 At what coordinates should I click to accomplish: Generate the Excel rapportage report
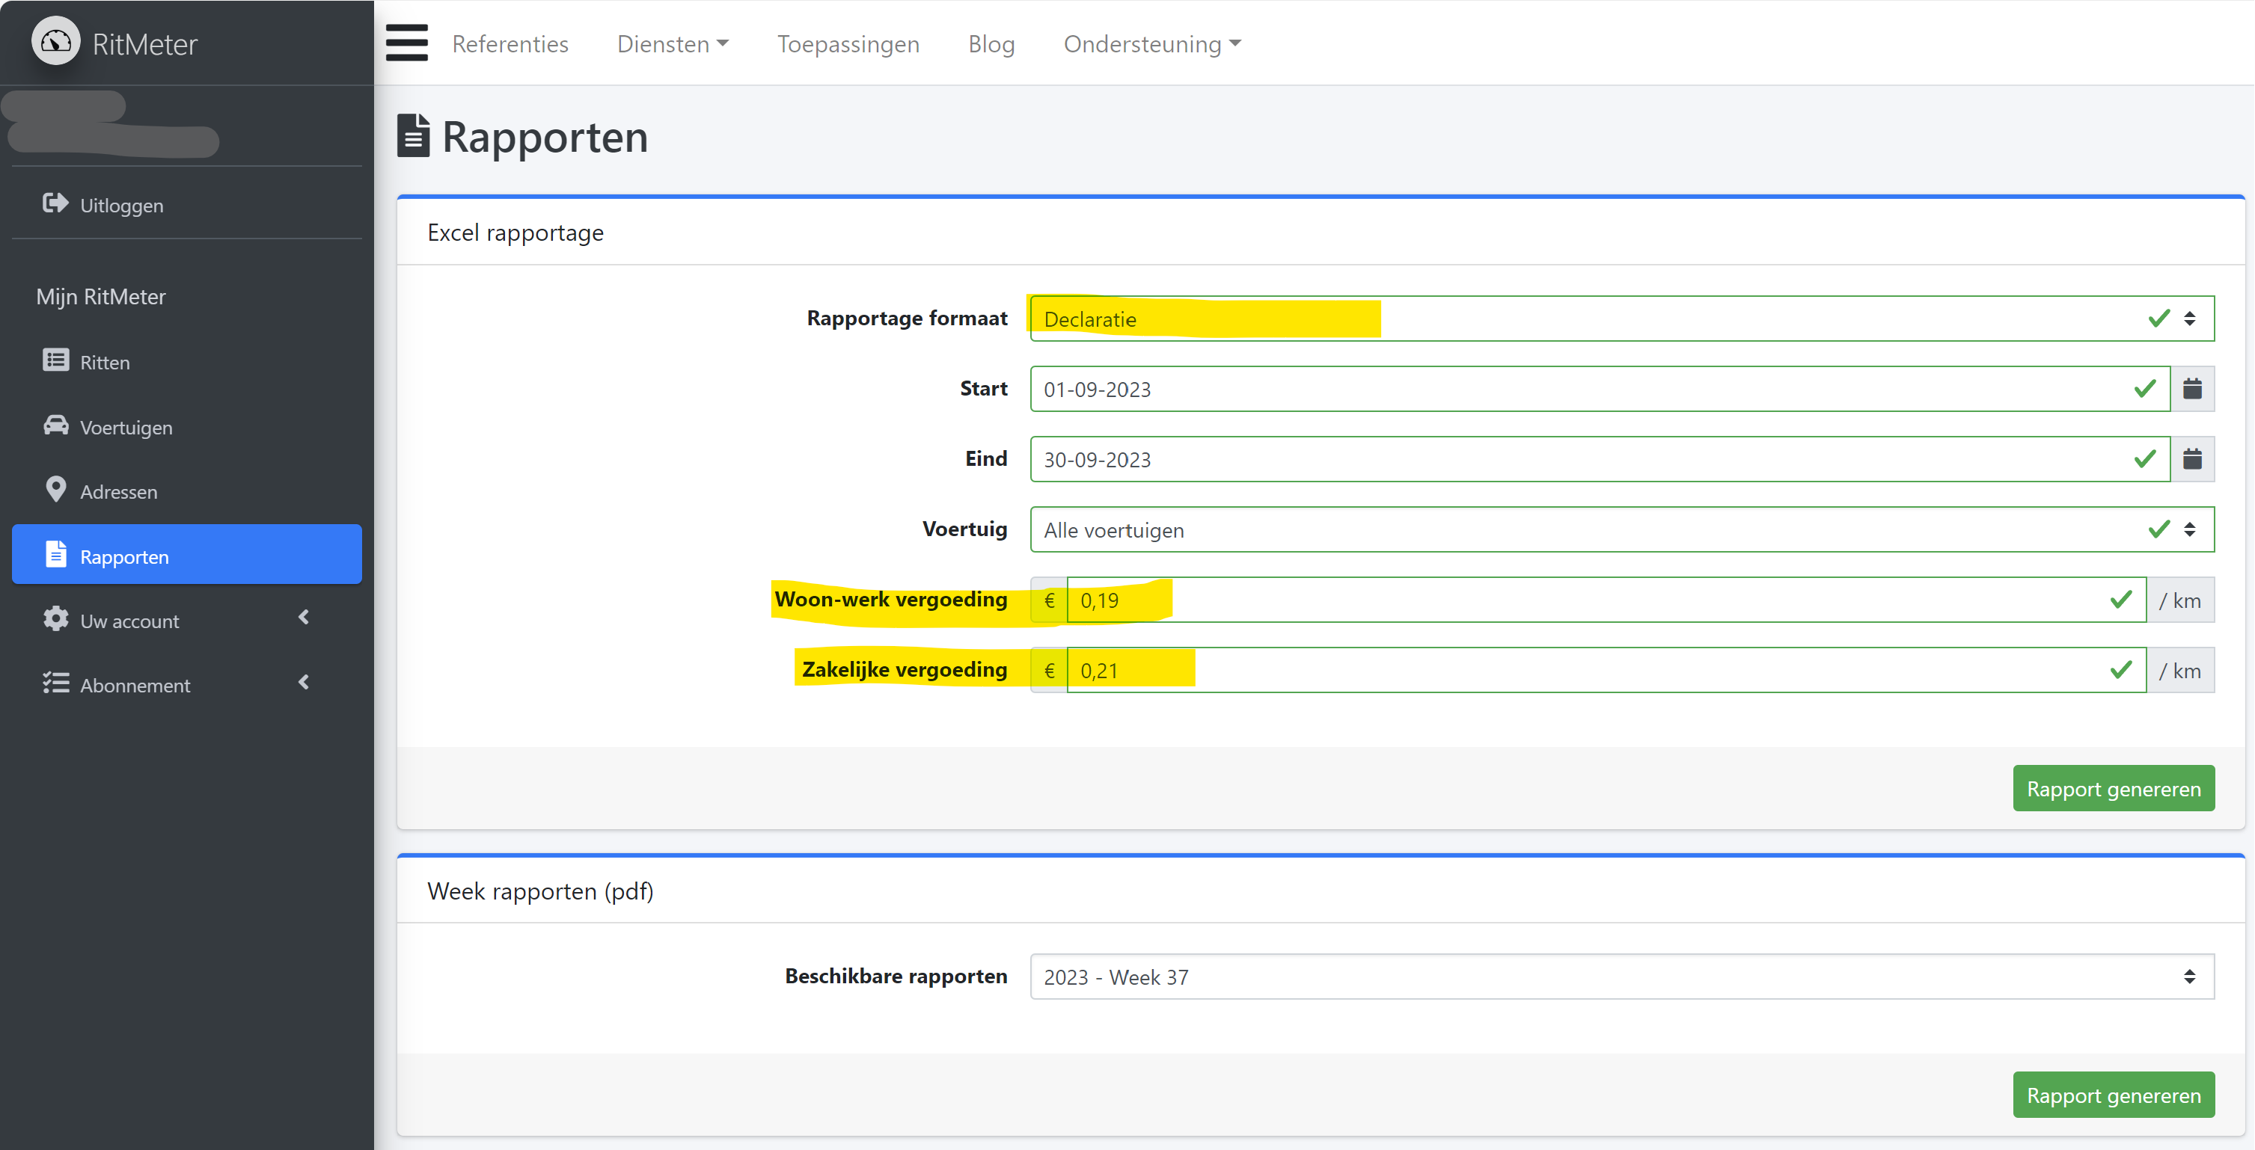[x=2113, y=789]
